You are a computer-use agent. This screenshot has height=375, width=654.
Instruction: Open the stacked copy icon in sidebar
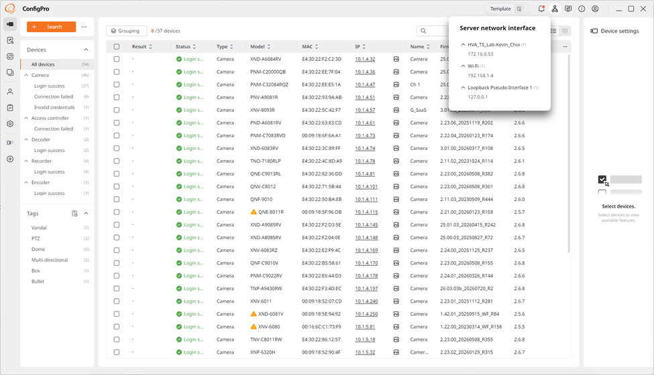pyautogui.click(x=10, y=72)
